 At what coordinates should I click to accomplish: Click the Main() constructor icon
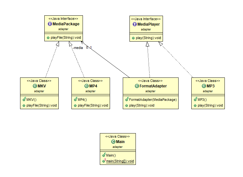coord(104,155)
